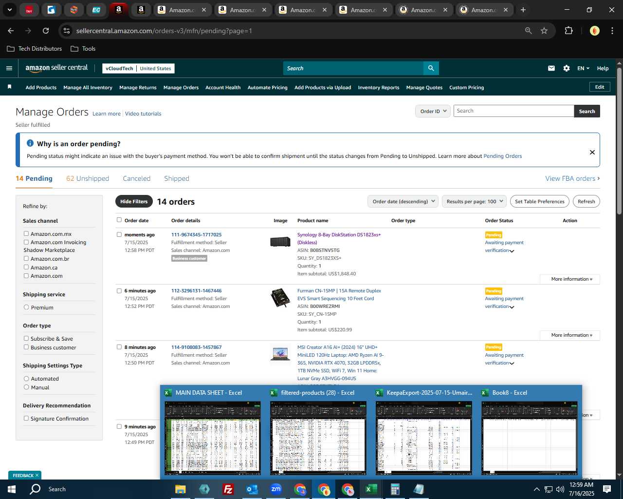
Task: Click the Amazon Seller Central logo
Action: (x=56, y=68)
